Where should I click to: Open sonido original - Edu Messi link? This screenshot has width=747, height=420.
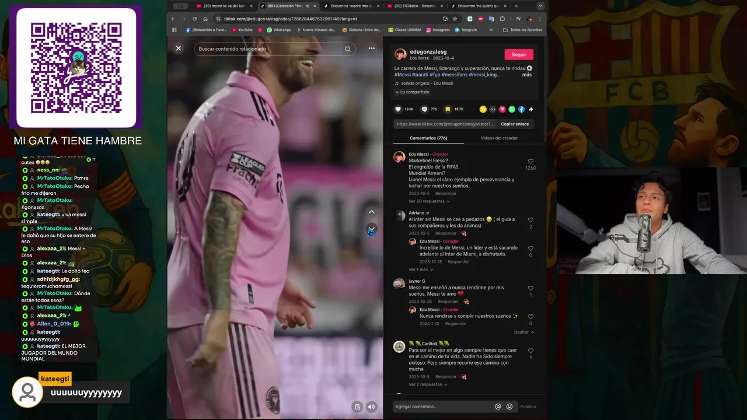click(x=427, y=83)
